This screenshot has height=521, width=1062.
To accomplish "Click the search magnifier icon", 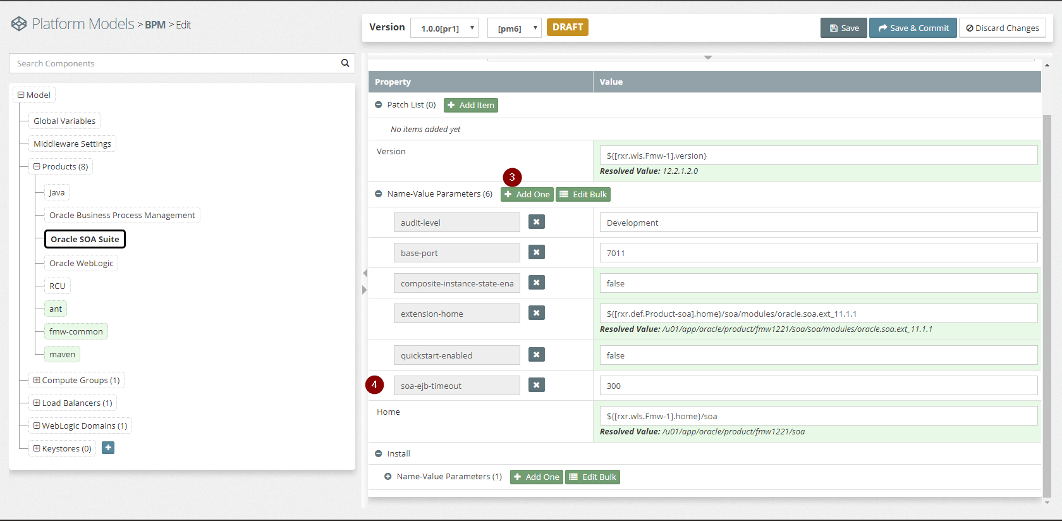I will click(345, 63).
